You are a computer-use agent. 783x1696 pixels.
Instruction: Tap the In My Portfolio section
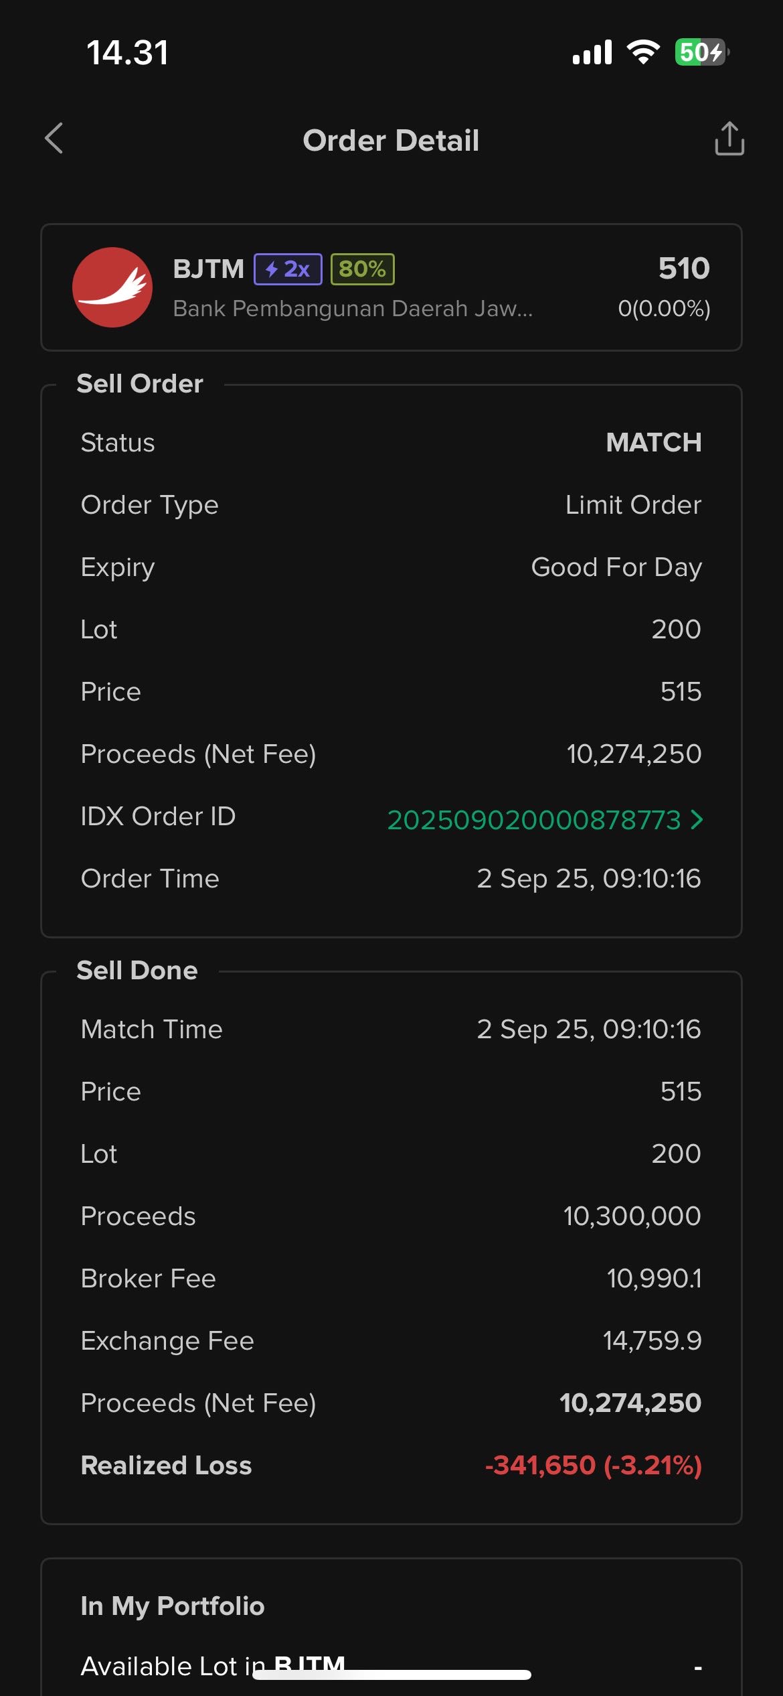click(173, 1606)
